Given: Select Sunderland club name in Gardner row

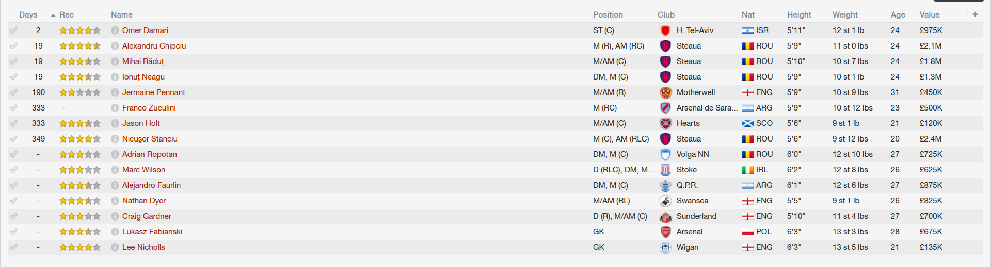Looking at the screenshot, I should [696, 216].
